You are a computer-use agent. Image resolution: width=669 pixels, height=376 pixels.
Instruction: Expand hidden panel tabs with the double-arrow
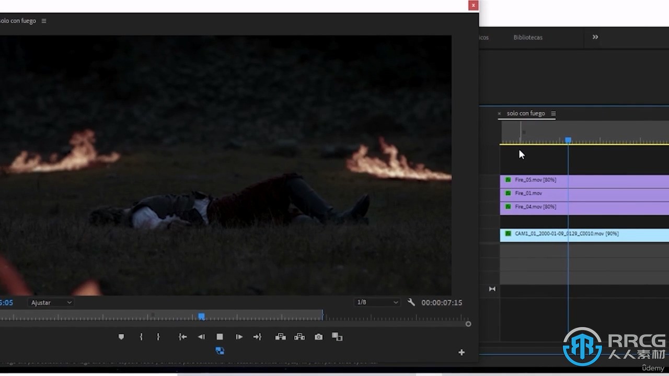coord(595,37)
